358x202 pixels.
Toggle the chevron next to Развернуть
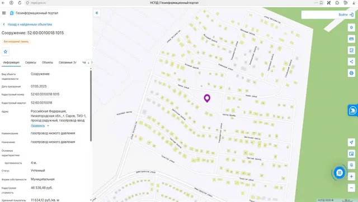click(x=48, y=126)
